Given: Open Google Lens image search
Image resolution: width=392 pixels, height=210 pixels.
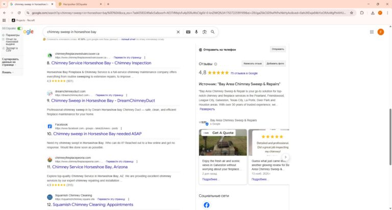Looking at the screenshot, I should pyautogui.click(x=205, y=32).
